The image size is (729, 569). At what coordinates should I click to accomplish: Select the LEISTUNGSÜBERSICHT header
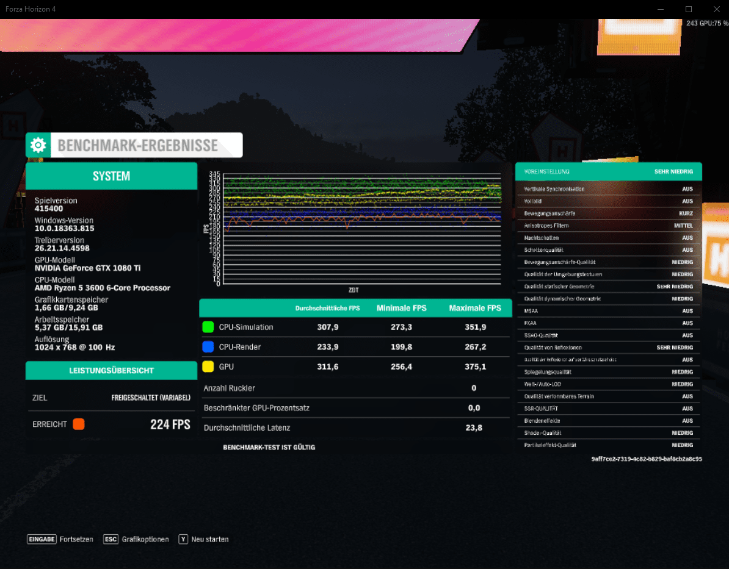click(112, 371)
